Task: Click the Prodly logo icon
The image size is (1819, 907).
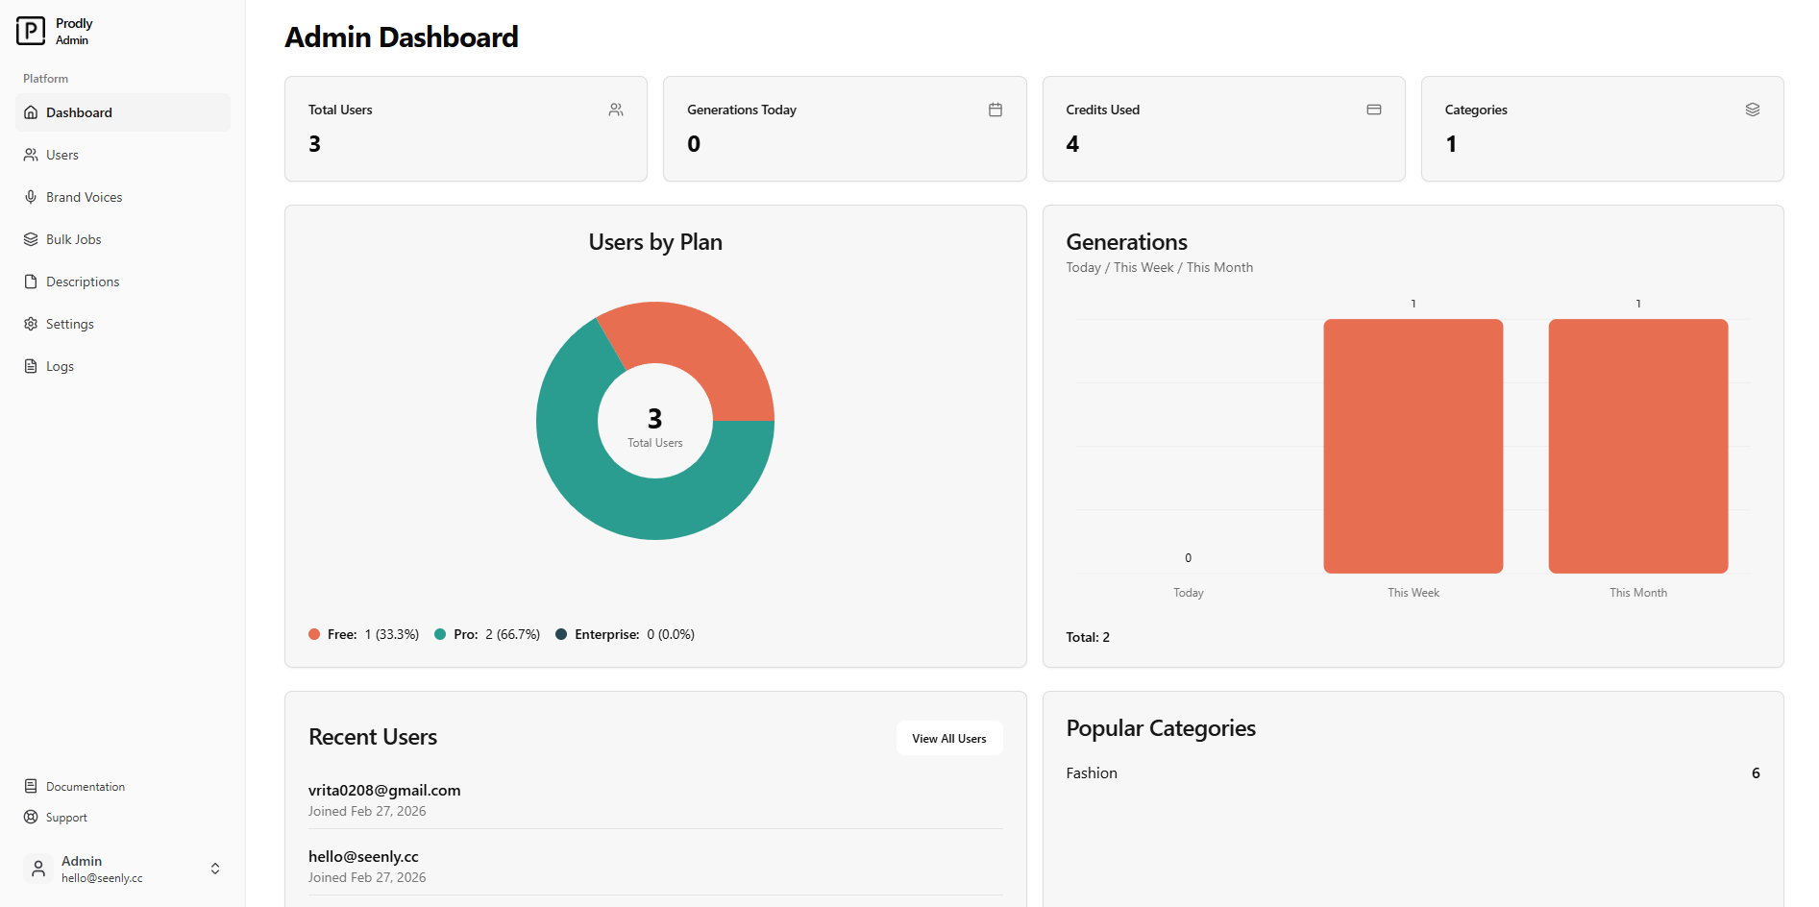Action: pos(31,31)
